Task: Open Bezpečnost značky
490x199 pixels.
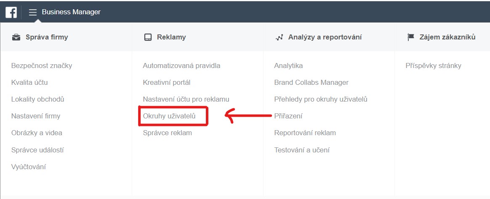Action: click(42, 66)
